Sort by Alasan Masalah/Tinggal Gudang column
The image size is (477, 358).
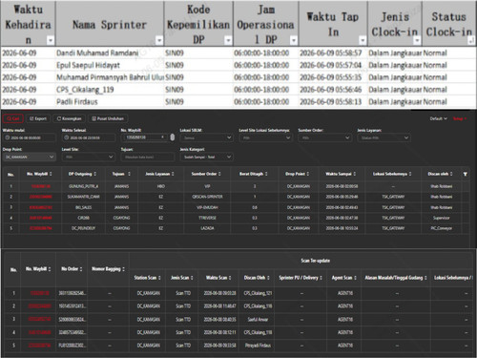pyautogui.click(x=425, y=278)
